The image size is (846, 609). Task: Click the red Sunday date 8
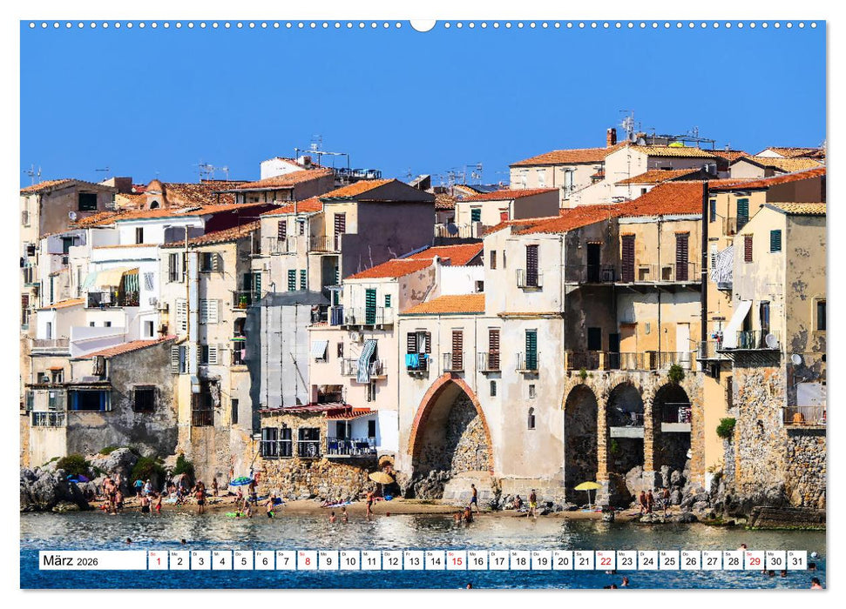pos(307,564)
